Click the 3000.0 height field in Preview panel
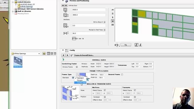This screenshot has height=109, width=194. pyautogui.click(x=89, y=15)
